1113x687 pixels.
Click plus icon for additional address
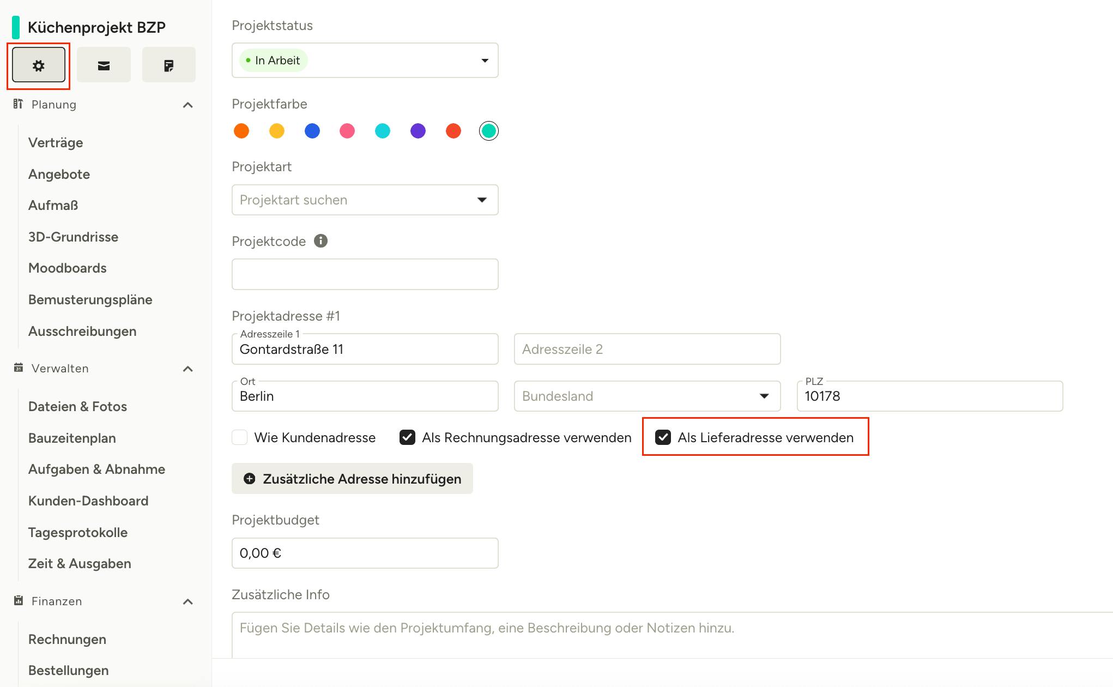tap(249, 479)
